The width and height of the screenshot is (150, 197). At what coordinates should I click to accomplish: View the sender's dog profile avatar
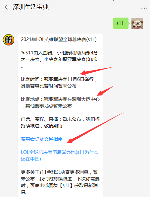[x=137, y=24]
